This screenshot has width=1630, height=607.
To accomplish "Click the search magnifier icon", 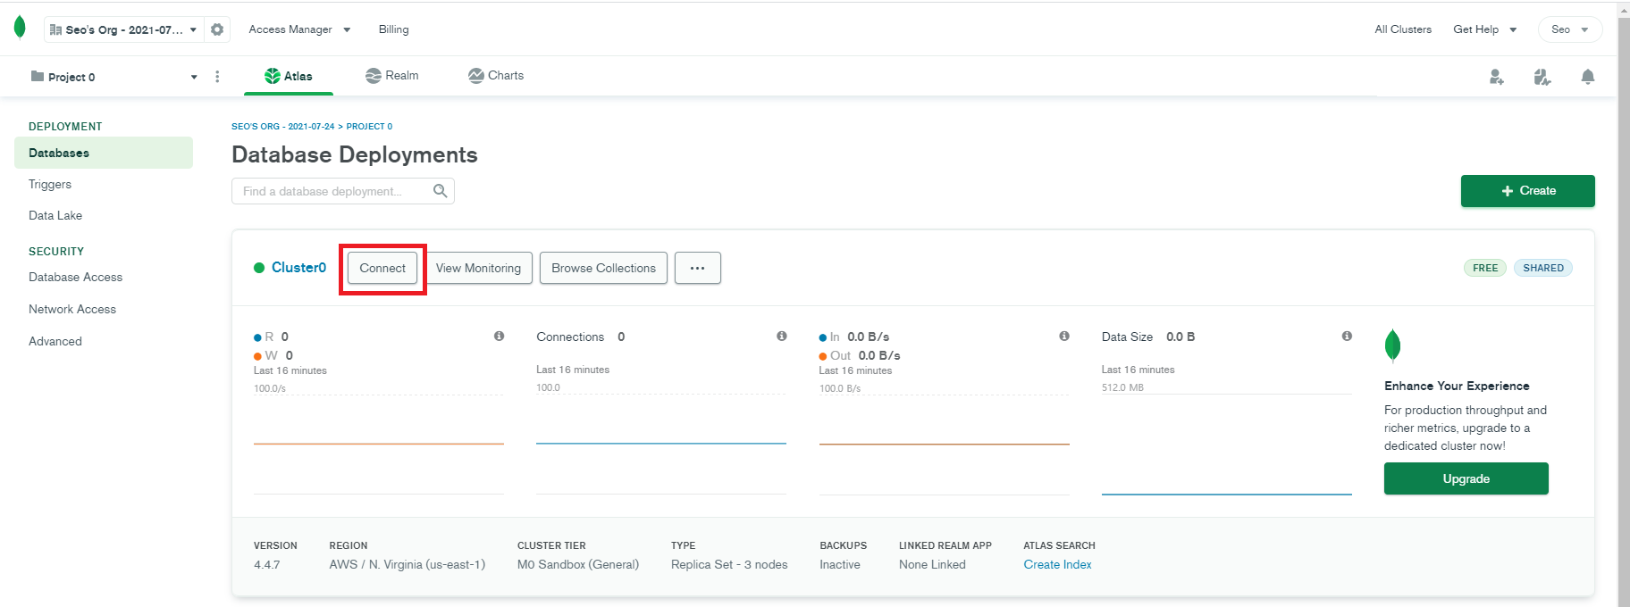I will click(440, 191).
